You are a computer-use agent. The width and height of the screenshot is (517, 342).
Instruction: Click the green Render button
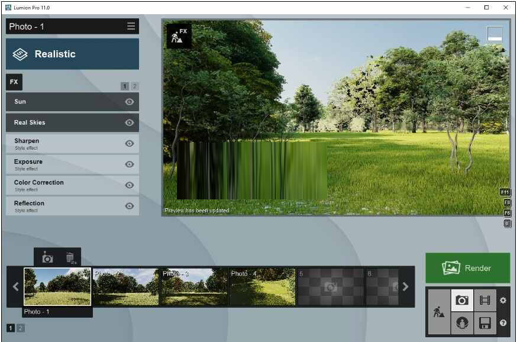[x=467, y=268]
